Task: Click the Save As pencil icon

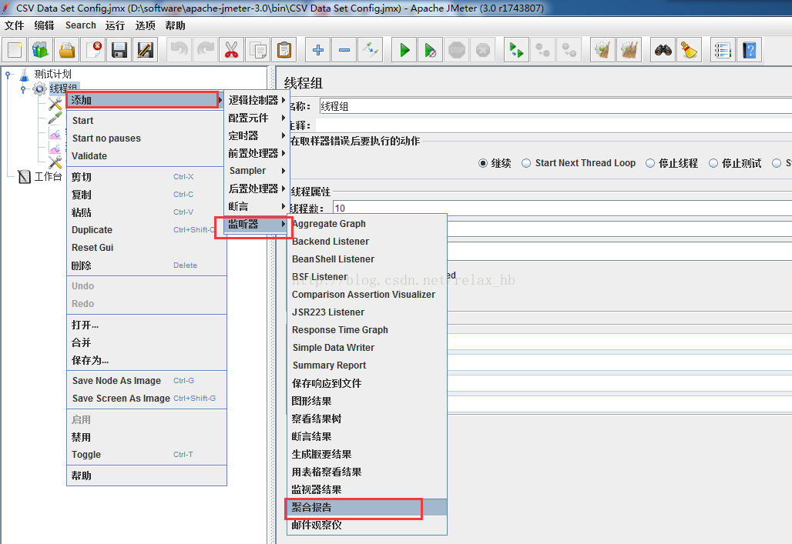Action: 146,50
